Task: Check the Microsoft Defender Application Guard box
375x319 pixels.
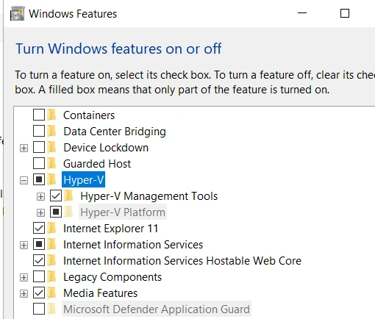Action: click(x=39, y=309)
